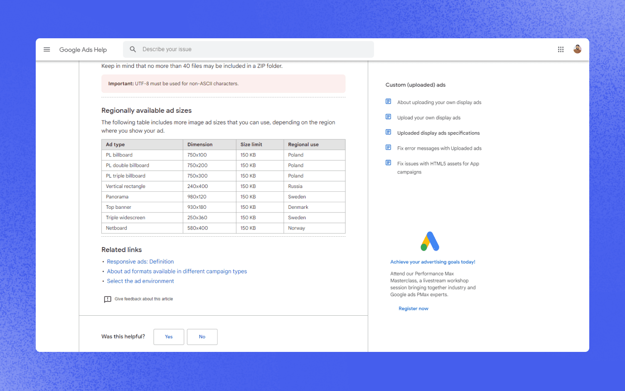Click the 'Regional use' column header

(315, 145)
